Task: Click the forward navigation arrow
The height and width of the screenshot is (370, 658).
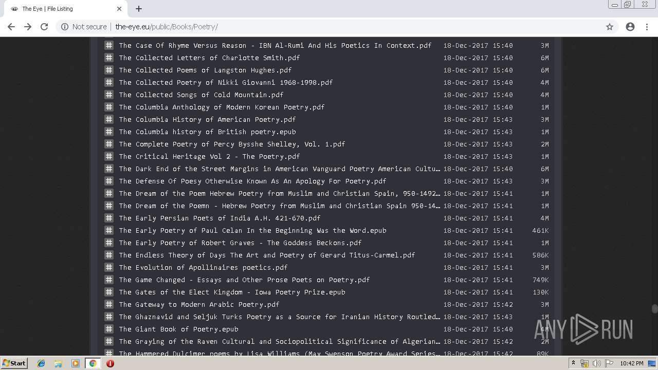Action: (28, 27)
